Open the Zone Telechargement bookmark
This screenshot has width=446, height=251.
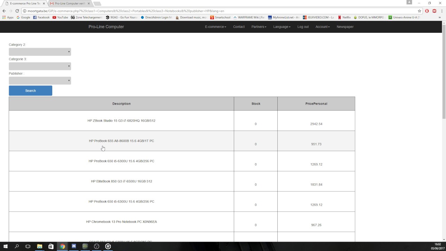(86, 17)
